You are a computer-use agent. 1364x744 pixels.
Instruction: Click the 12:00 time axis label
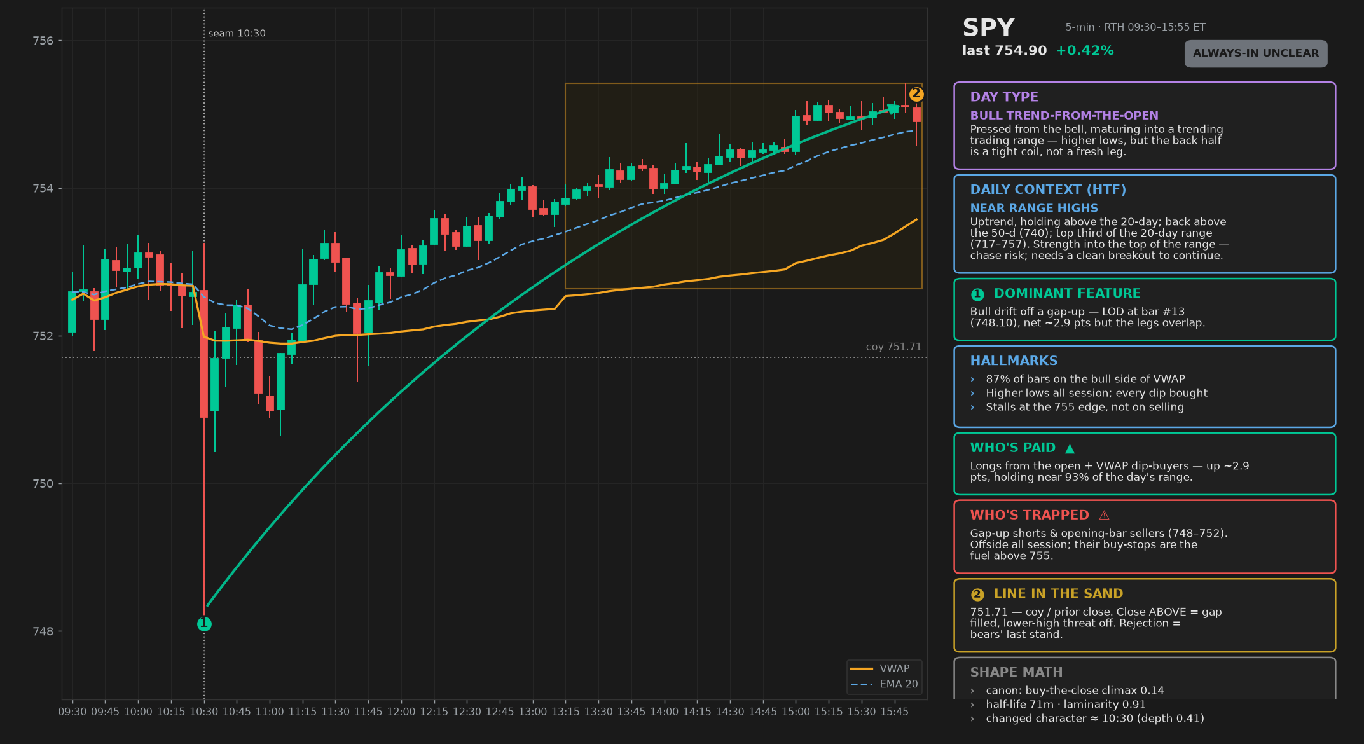(401, 712)
